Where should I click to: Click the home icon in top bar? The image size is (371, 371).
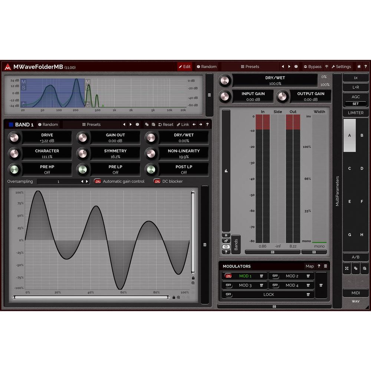(x=359, y=67)
